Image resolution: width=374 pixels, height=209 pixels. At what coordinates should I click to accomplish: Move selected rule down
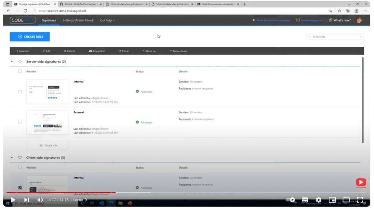pyautogui.click(x=178, y=51)
